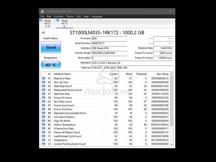Image resolution: width=216 pixels, height=162 pixels.
Task: Click the Power On Count field
Action: [163, 53]
